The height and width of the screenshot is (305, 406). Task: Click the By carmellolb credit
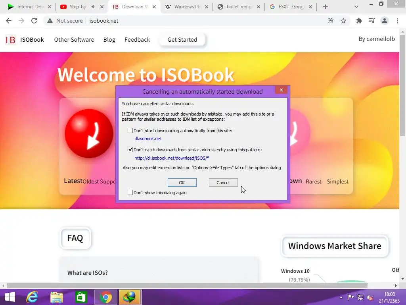[x=377, y=39]
